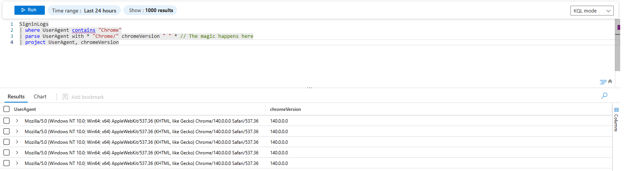Expand the last visible result row
Viewport: 624px width, 171px height.
click(17, 163)
